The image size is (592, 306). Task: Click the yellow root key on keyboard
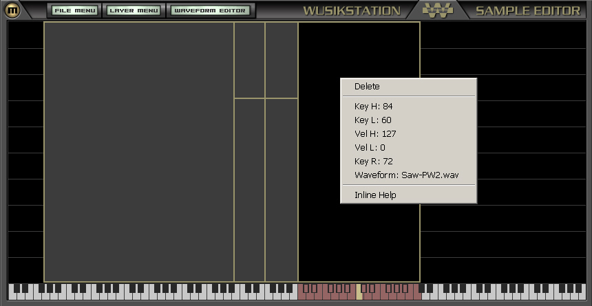(x=359, y=292)
